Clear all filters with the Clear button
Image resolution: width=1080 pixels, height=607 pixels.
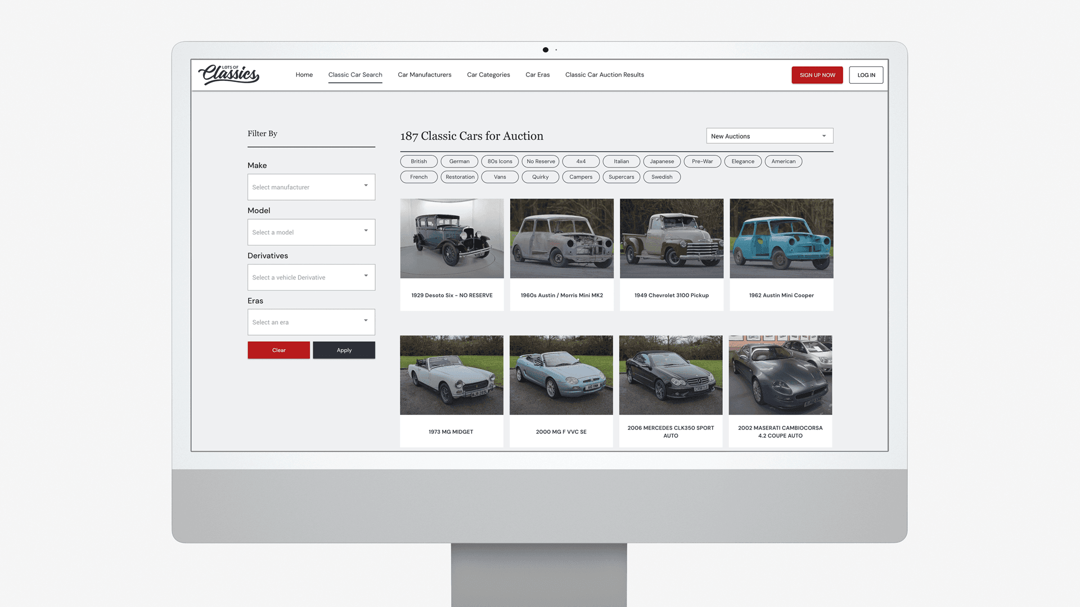tap(278, 350)
